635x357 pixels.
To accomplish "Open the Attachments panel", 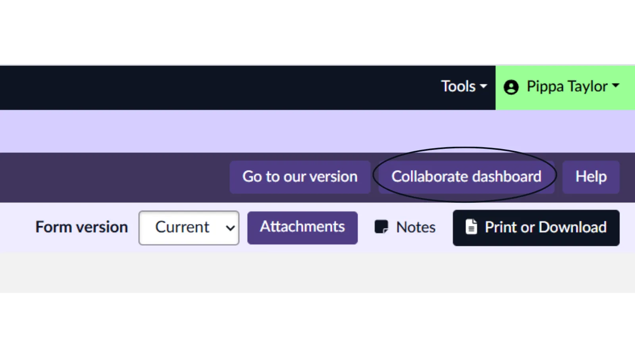I will click(302, 227).
